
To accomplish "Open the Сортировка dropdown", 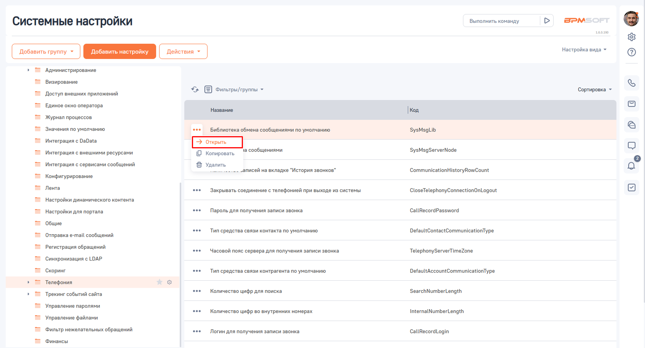I will coord(594,90).
